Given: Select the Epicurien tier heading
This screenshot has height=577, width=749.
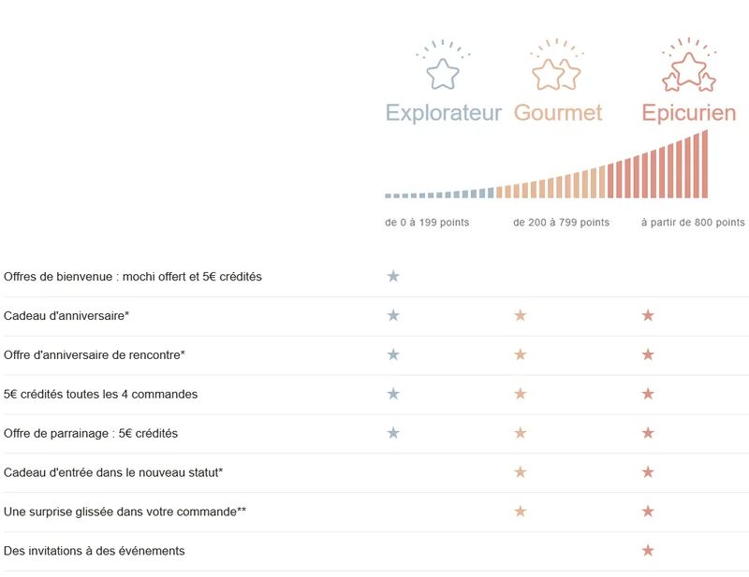Looking at the screenshot, I should [688, 113].
